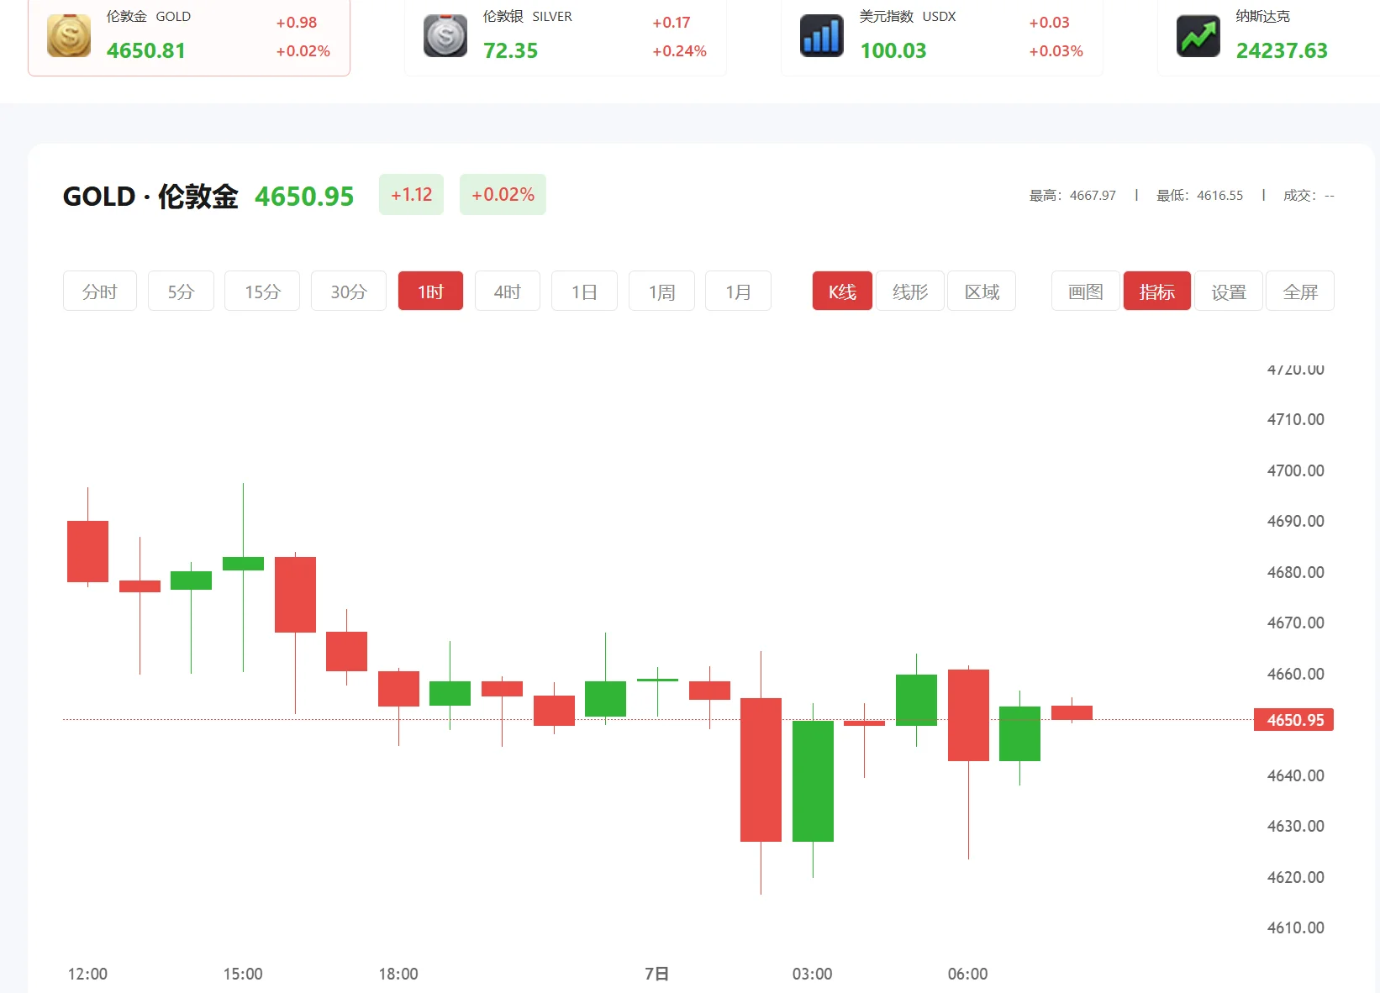Toggle the 指标 indicators button
This screenshot has height=993, width=1380.
[1156, 292]
